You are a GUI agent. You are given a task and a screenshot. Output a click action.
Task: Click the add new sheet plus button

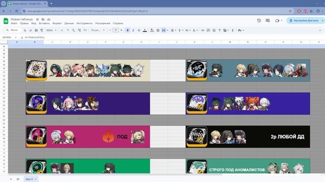11,179
